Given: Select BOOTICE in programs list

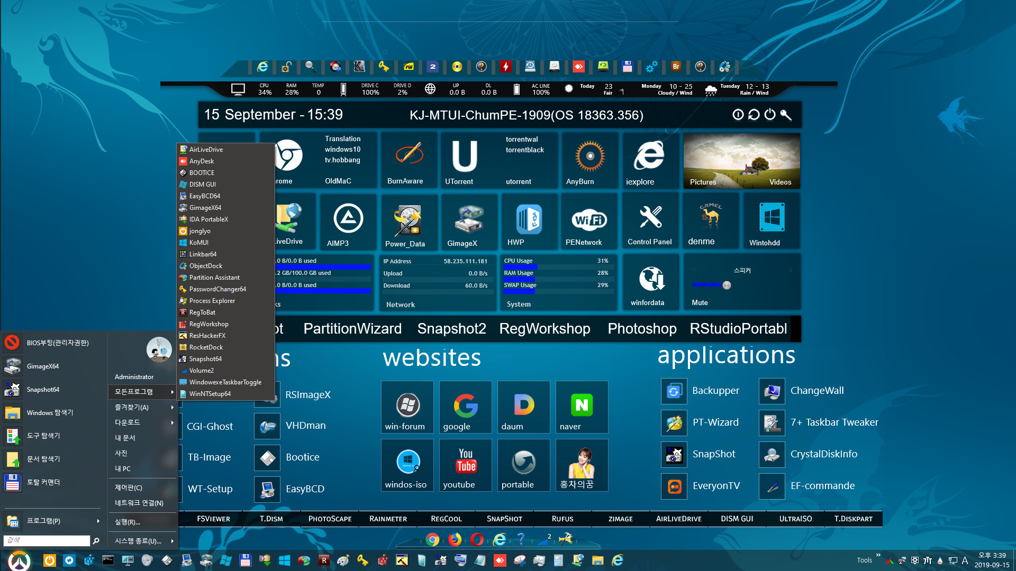Looking at the screenshot, I should coord(225,173).
